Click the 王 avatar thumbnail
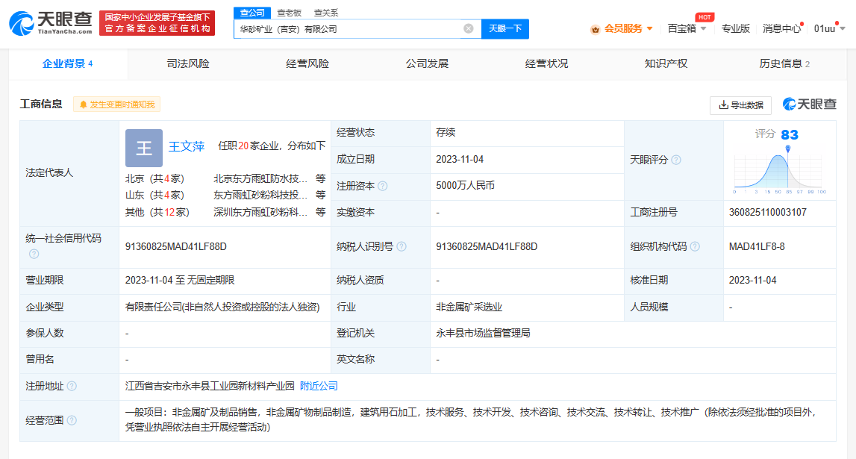This screenshot has width=856, height=459. (144, 148)
